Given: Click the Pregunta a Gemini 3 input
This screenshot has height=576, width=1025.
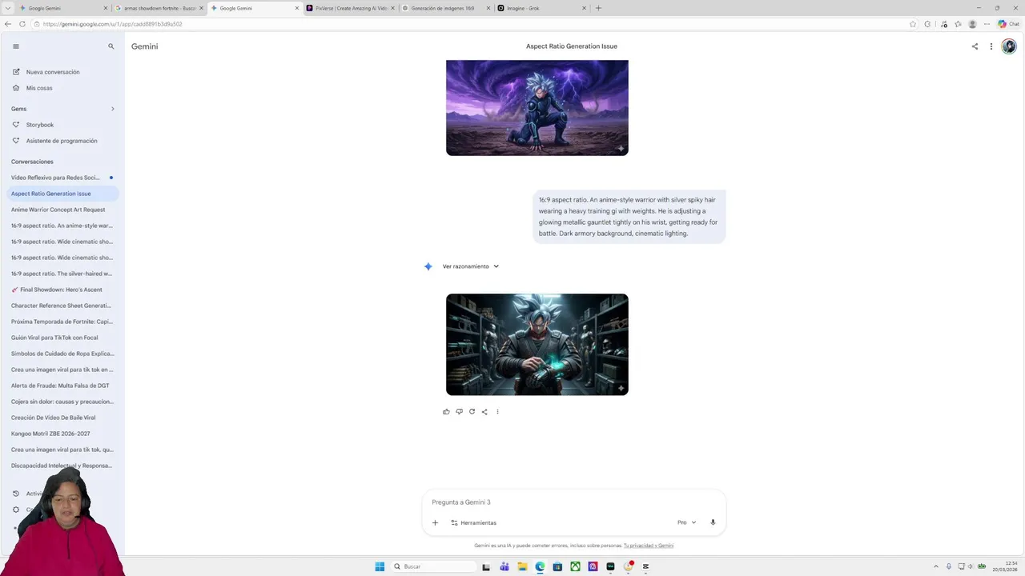Looking at the screenshot, I should [573, 502].
